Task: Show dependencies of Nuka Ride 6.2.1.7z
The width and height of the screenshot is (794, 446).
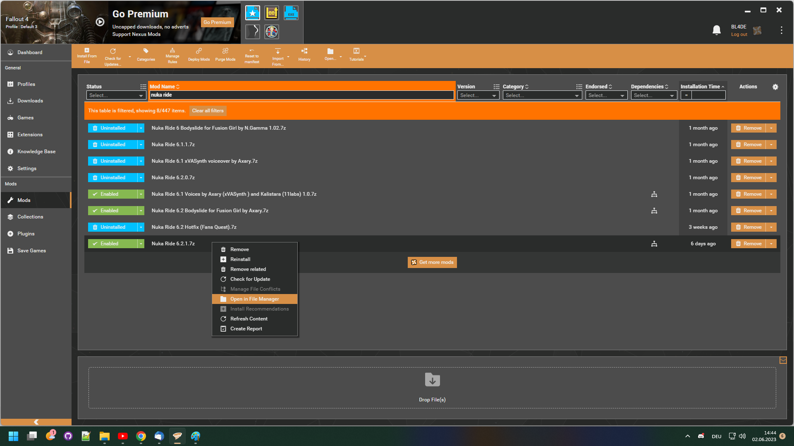Action: point(654,244)
